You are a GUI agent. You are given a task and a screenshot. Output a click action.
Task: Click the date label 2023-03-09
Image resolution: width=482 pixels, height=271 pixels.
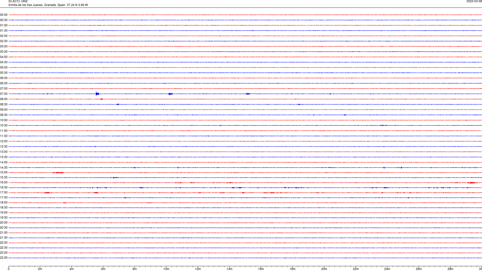pyautogui.click(x=474, y=2)
